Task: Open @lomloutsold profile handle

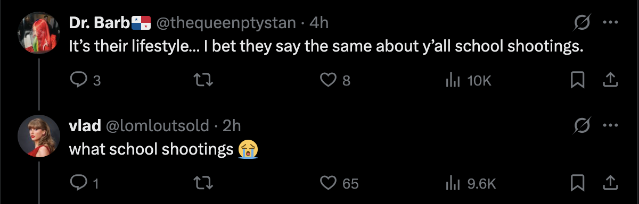Action: [x=159, y=126]
